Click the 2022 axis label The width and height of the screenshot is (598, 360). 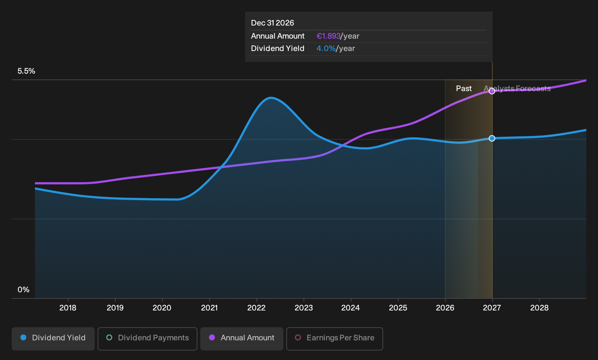[x=256, y=308]
